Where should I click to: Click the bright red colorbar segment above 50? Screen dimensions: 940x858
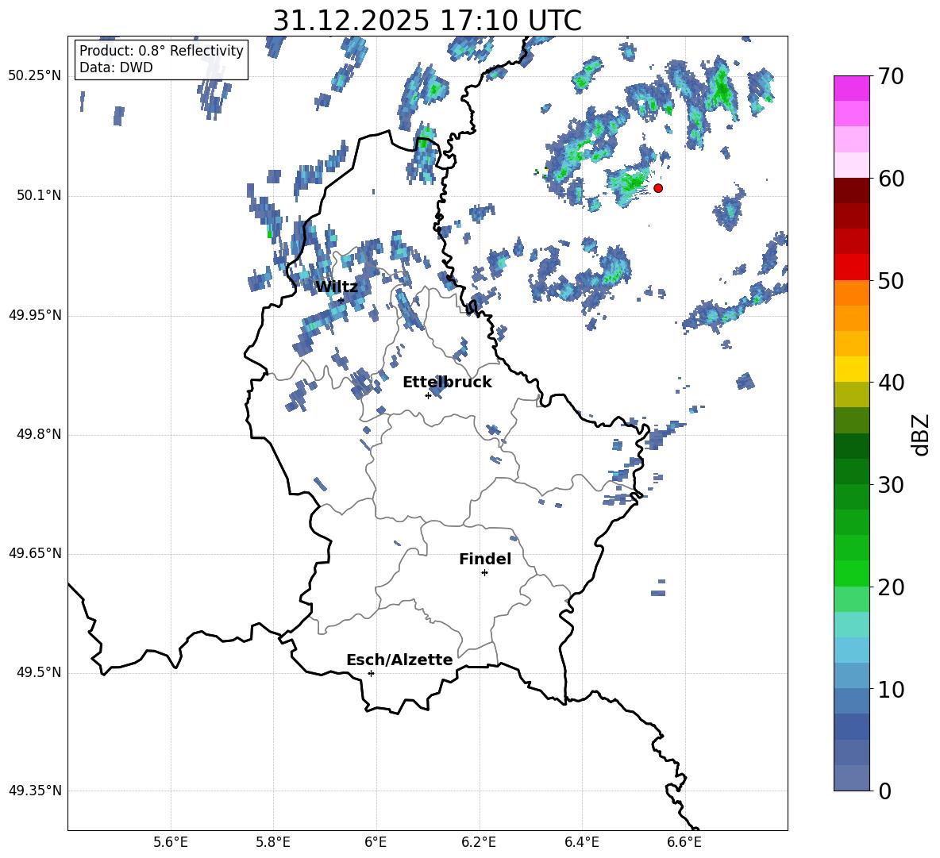click(852, 267)
